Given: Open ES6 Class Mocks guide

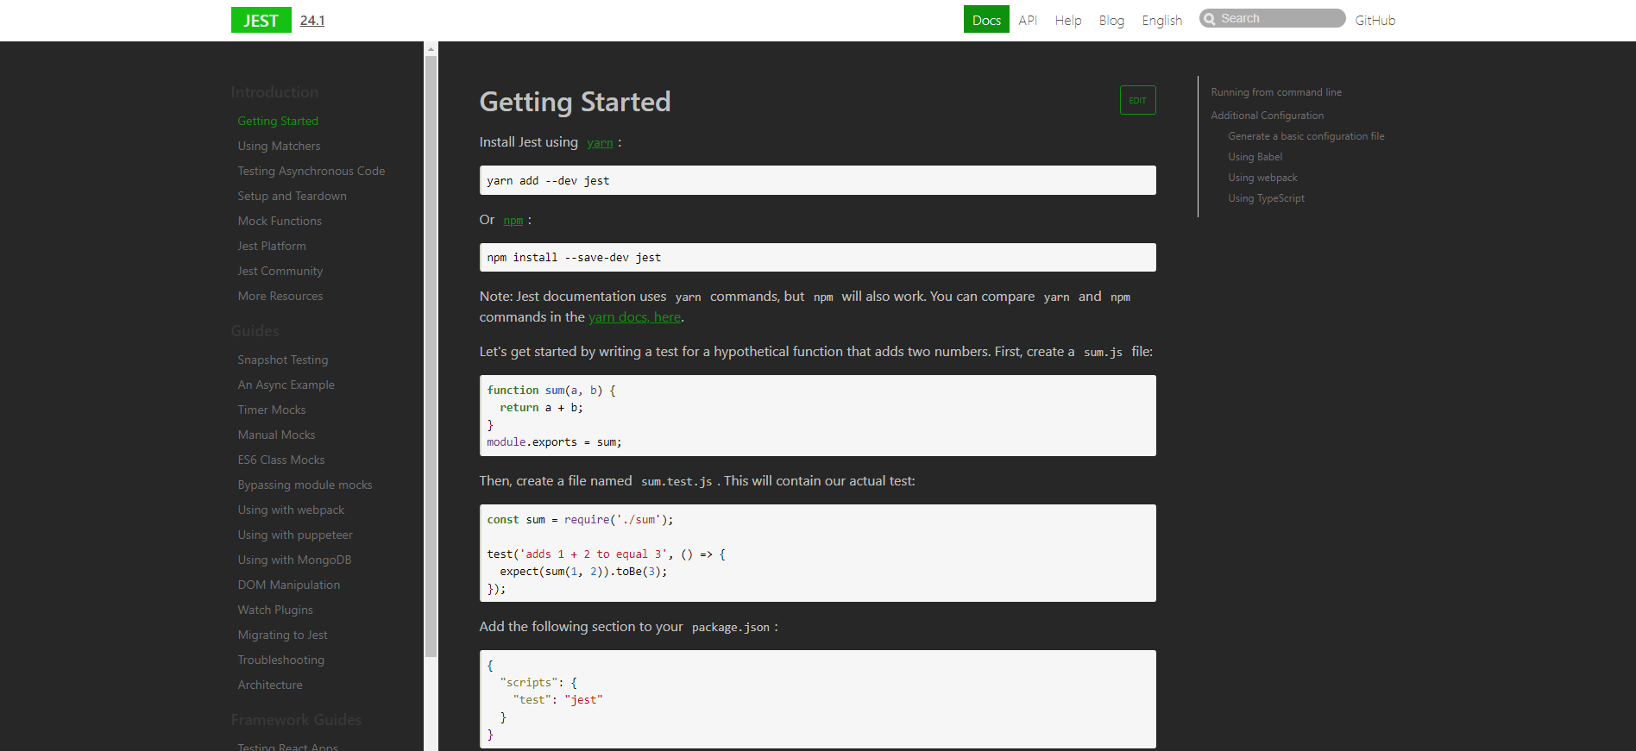Looking at the screenshot, I should pyautogui.click(x=281, y=460).
